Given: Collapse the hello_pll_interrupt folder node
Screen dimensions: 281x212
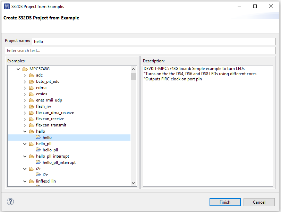Looking at the screenshot, I should point(25,156).
